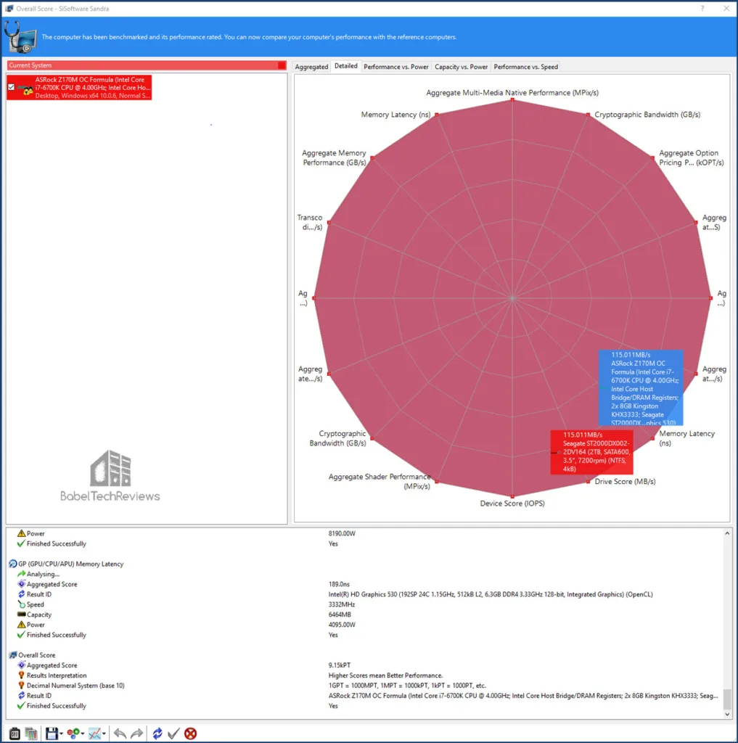
Task: Open the Performance vs. Power tab
Action: click(x=395, y=67)
